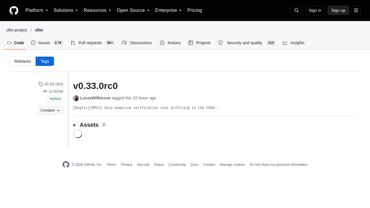Viewport: 370px width, 208px height.
Task: Open the v0.33.0rc0 heading link
Action: click(95, 86)
